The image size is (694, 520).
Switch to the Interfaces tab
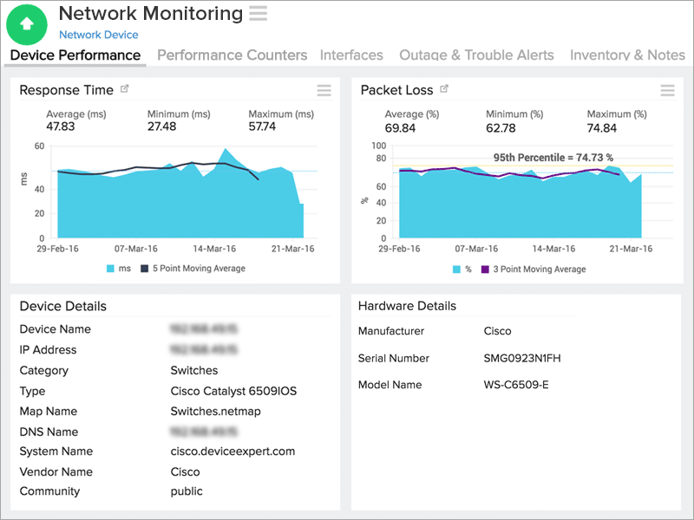click(351, 55)
